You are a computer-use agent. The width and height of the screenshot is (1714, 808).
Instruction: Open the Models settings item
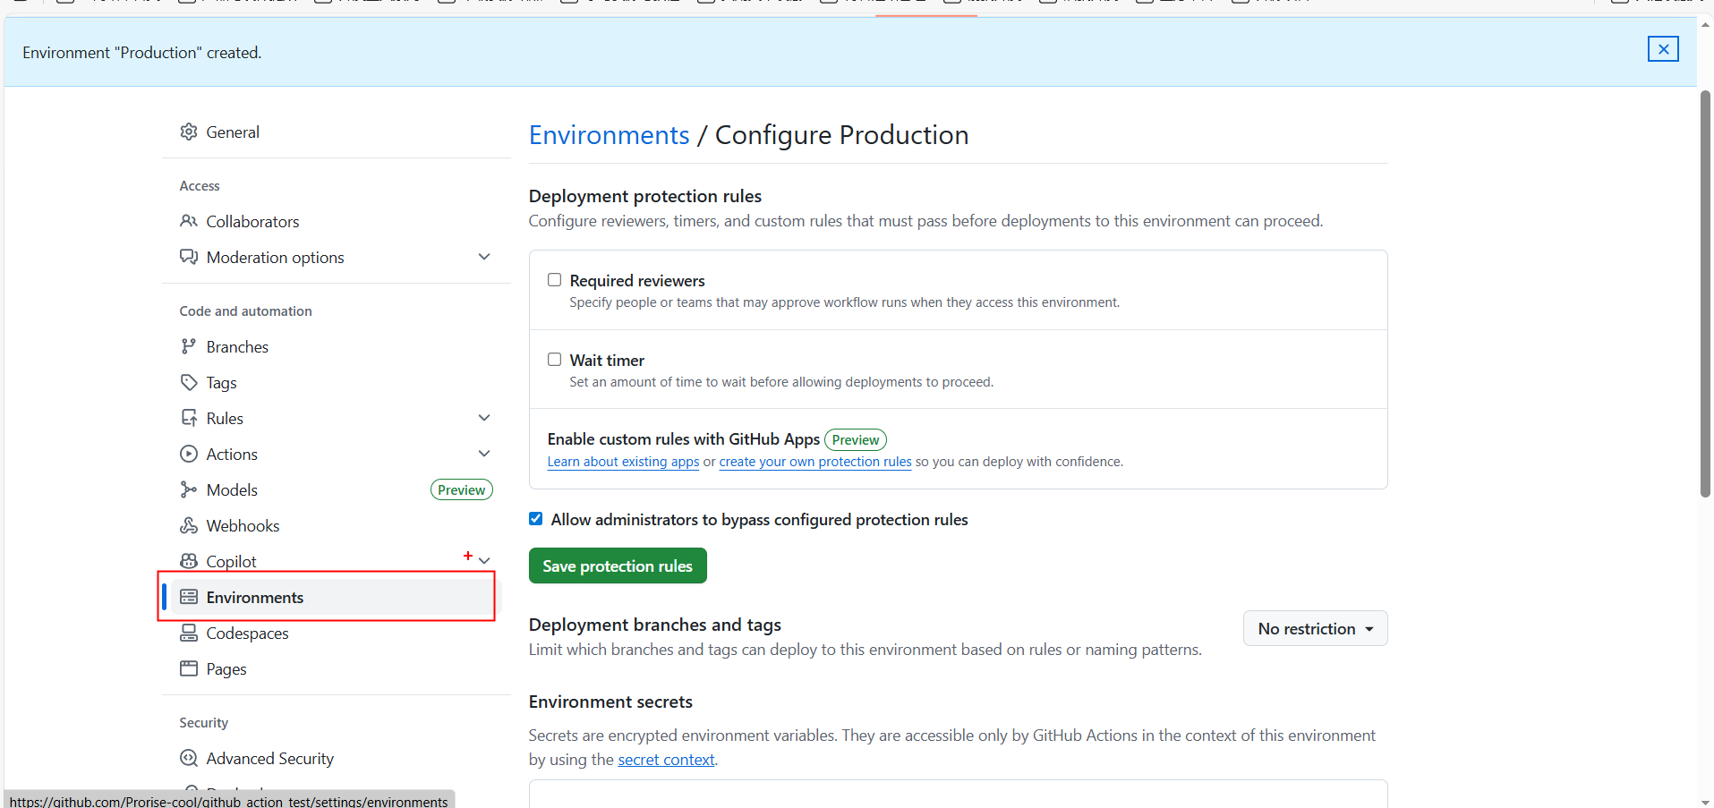pos(232,489)
